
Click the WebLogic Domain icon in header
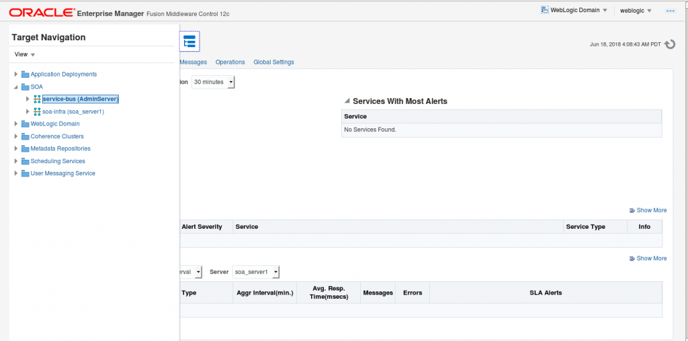click(545, 10)
